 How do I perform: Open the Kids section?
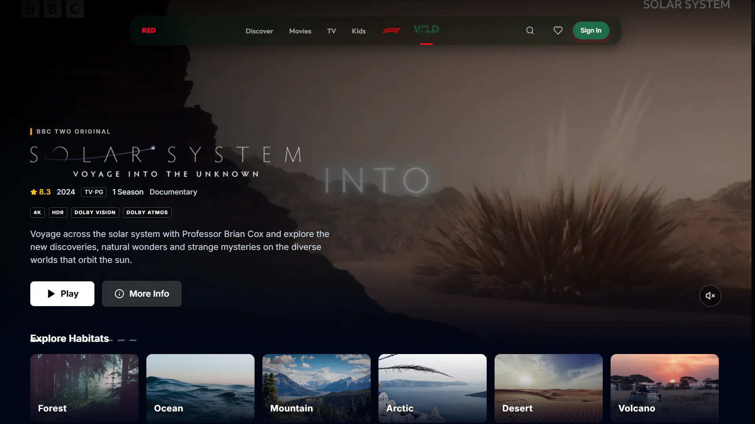358,31
